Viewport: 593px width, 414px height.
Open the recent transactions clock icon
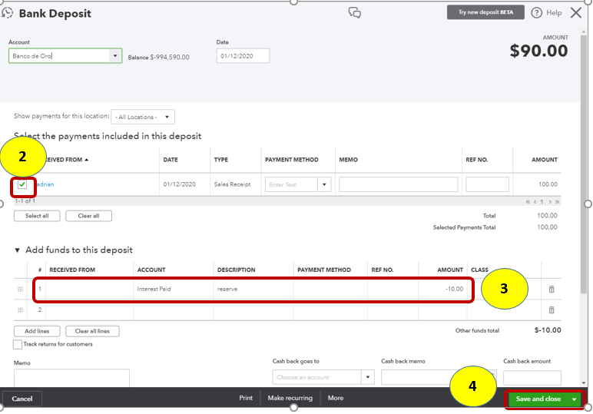click(7, 13)
